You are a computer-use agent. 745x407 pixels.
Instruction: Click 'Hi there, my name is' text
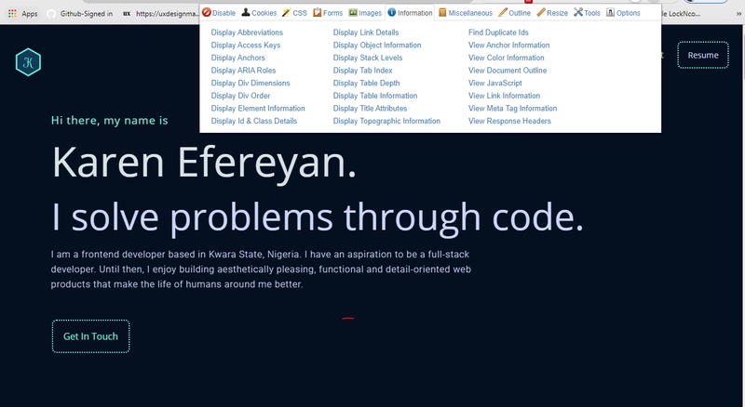[109, 121]
